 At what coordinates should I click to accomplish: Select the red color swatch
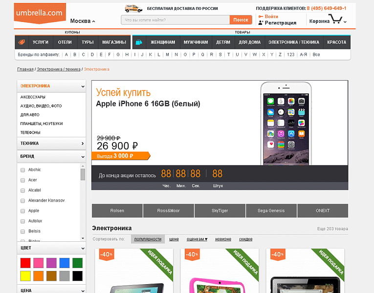[x=25, y=263]
